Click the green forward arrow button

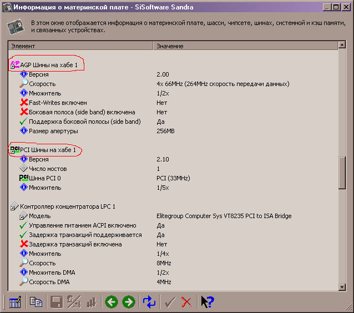pyautogui.click(x=129, y=302)
